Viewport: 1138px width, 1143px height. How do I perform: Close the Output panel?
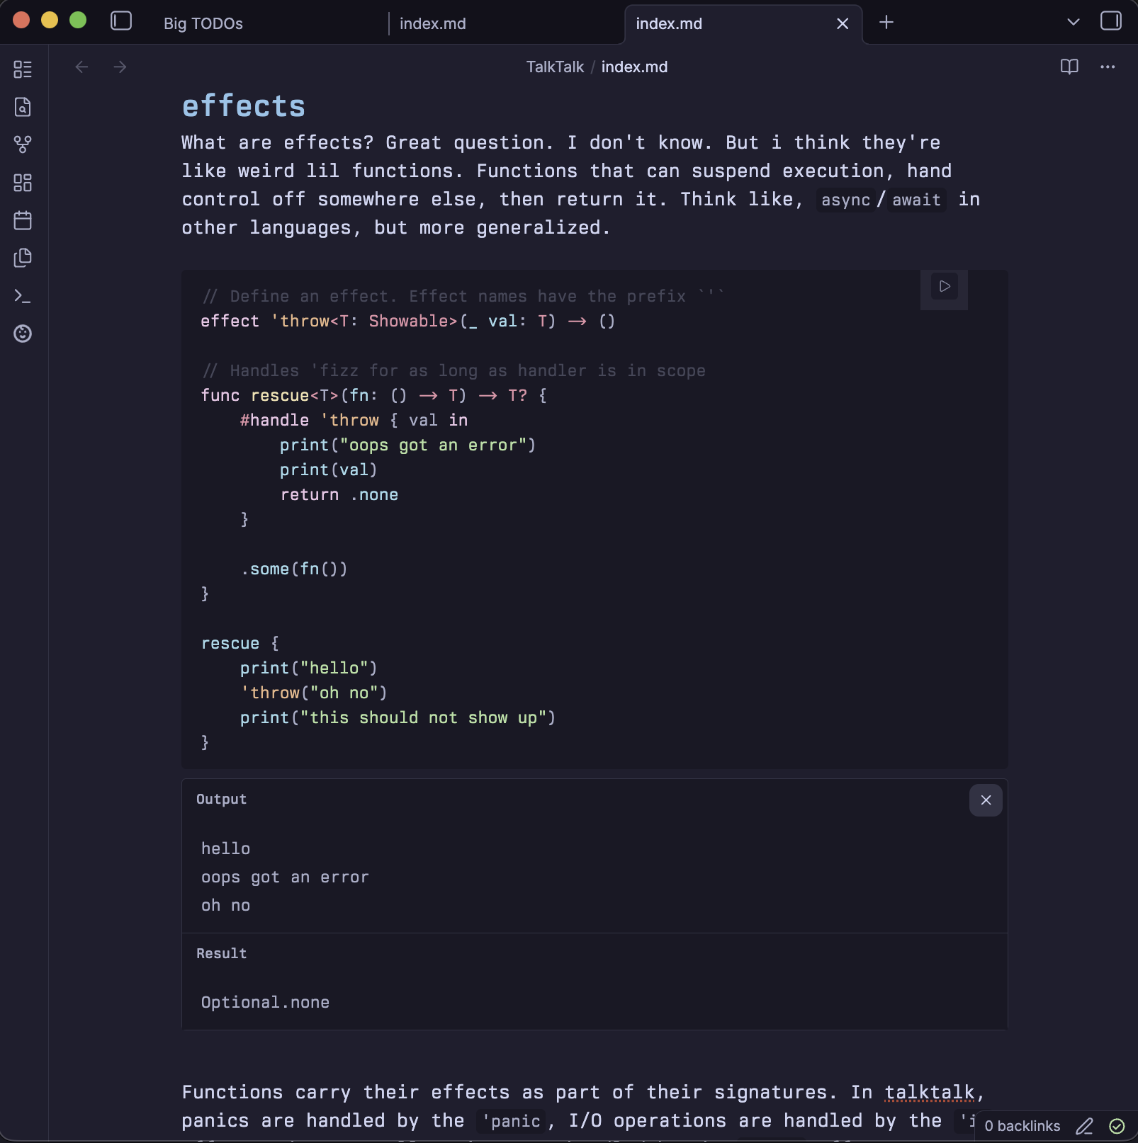tap(986, 800)
